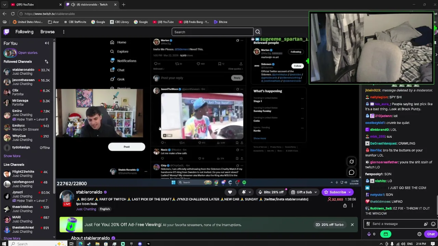Click the search magnifier button
Viewport: 438px width, 246px height.
pos(258,32)
